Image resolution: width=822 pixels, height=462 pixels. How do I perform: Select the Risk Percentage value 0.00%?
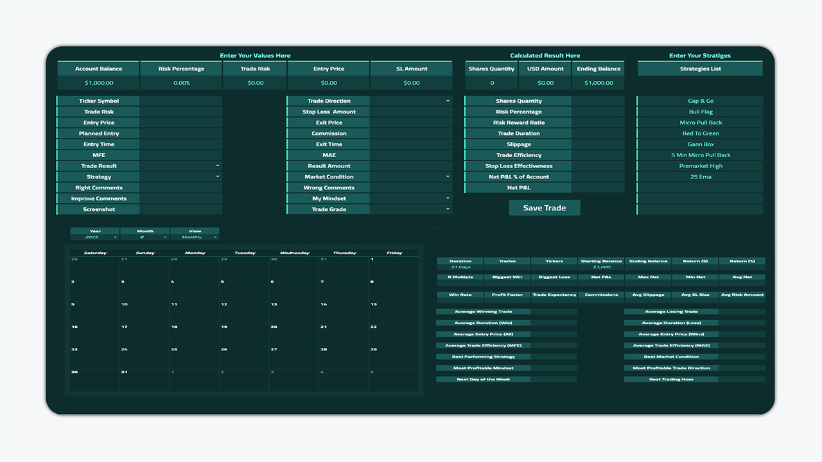181,83
